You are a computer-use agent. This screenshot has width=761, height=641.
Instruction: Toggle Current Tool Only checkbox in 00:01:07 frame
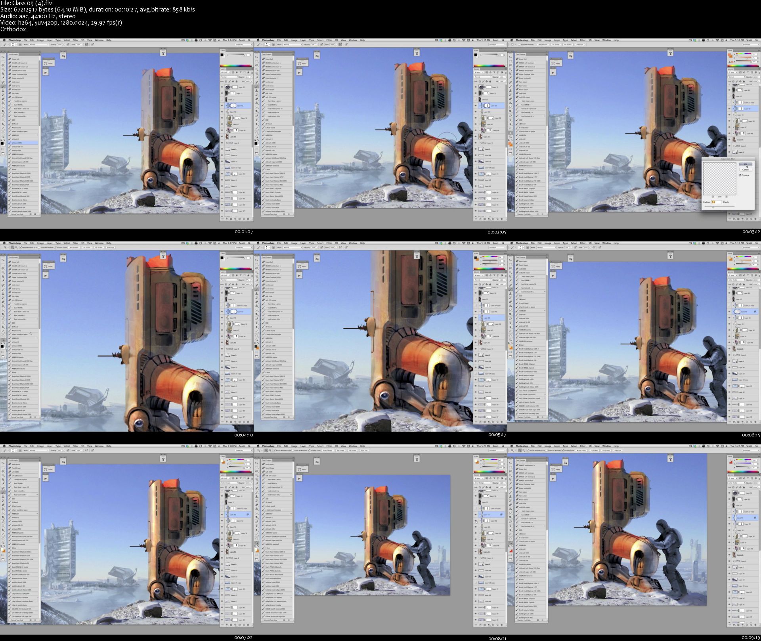tap(10, 214)
